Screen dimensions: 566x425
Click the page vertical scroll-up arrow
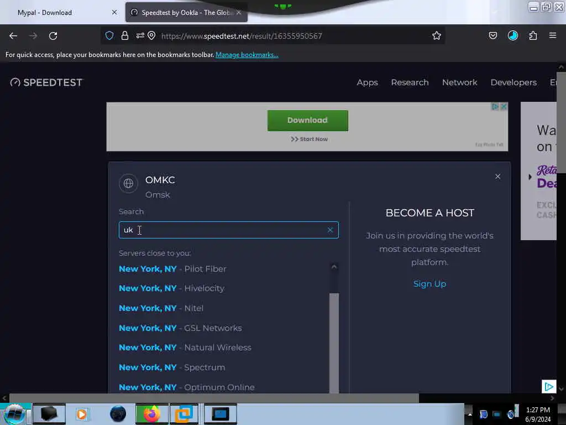[561, 67]
